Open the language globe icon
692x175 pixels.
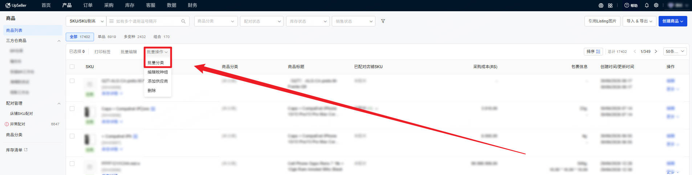(601, 5)
